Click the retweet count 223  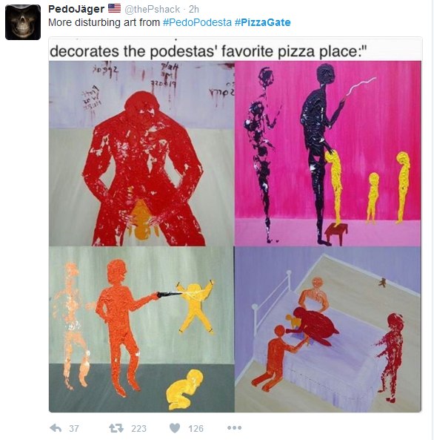tap(138, 428)
